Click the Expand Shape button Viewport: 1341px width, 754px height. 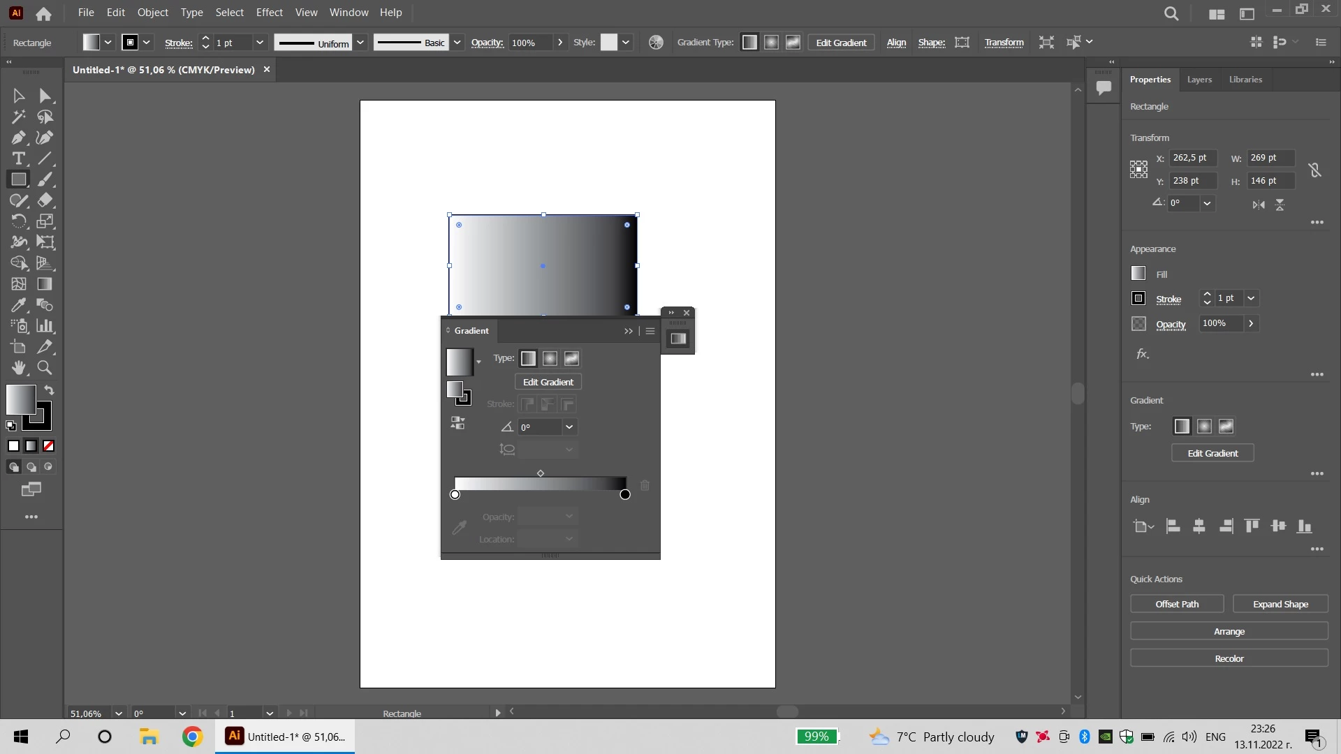coord(1280,604)
